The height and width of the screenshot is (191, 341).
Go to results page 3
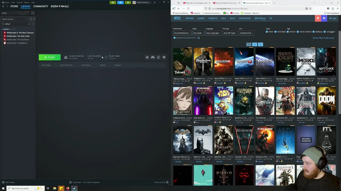[261, 45]
